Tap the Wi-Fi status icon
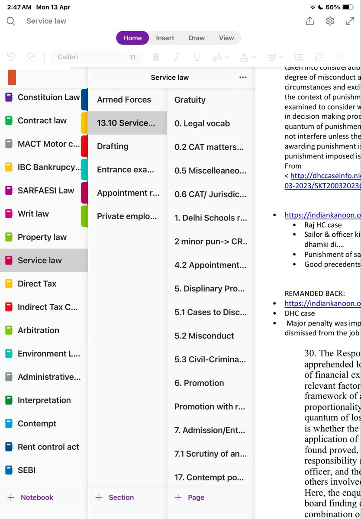This screenshot has height=519, width=361. click(x=313, y=7)
